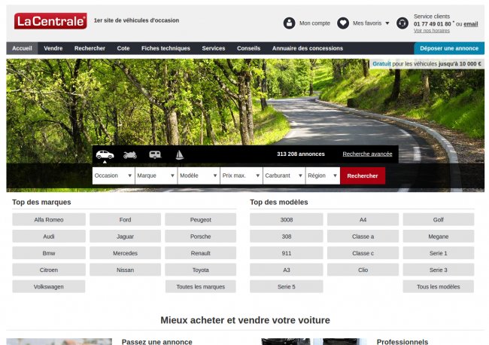
Task: Select the camper van vehicle icon
Action: click(x=155, y=154)
